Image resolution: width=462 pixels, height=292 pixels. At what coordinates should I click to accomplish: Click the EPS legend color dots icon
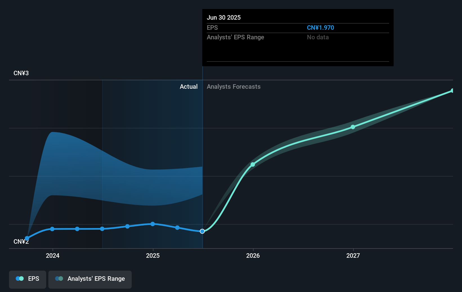(20, 279)
